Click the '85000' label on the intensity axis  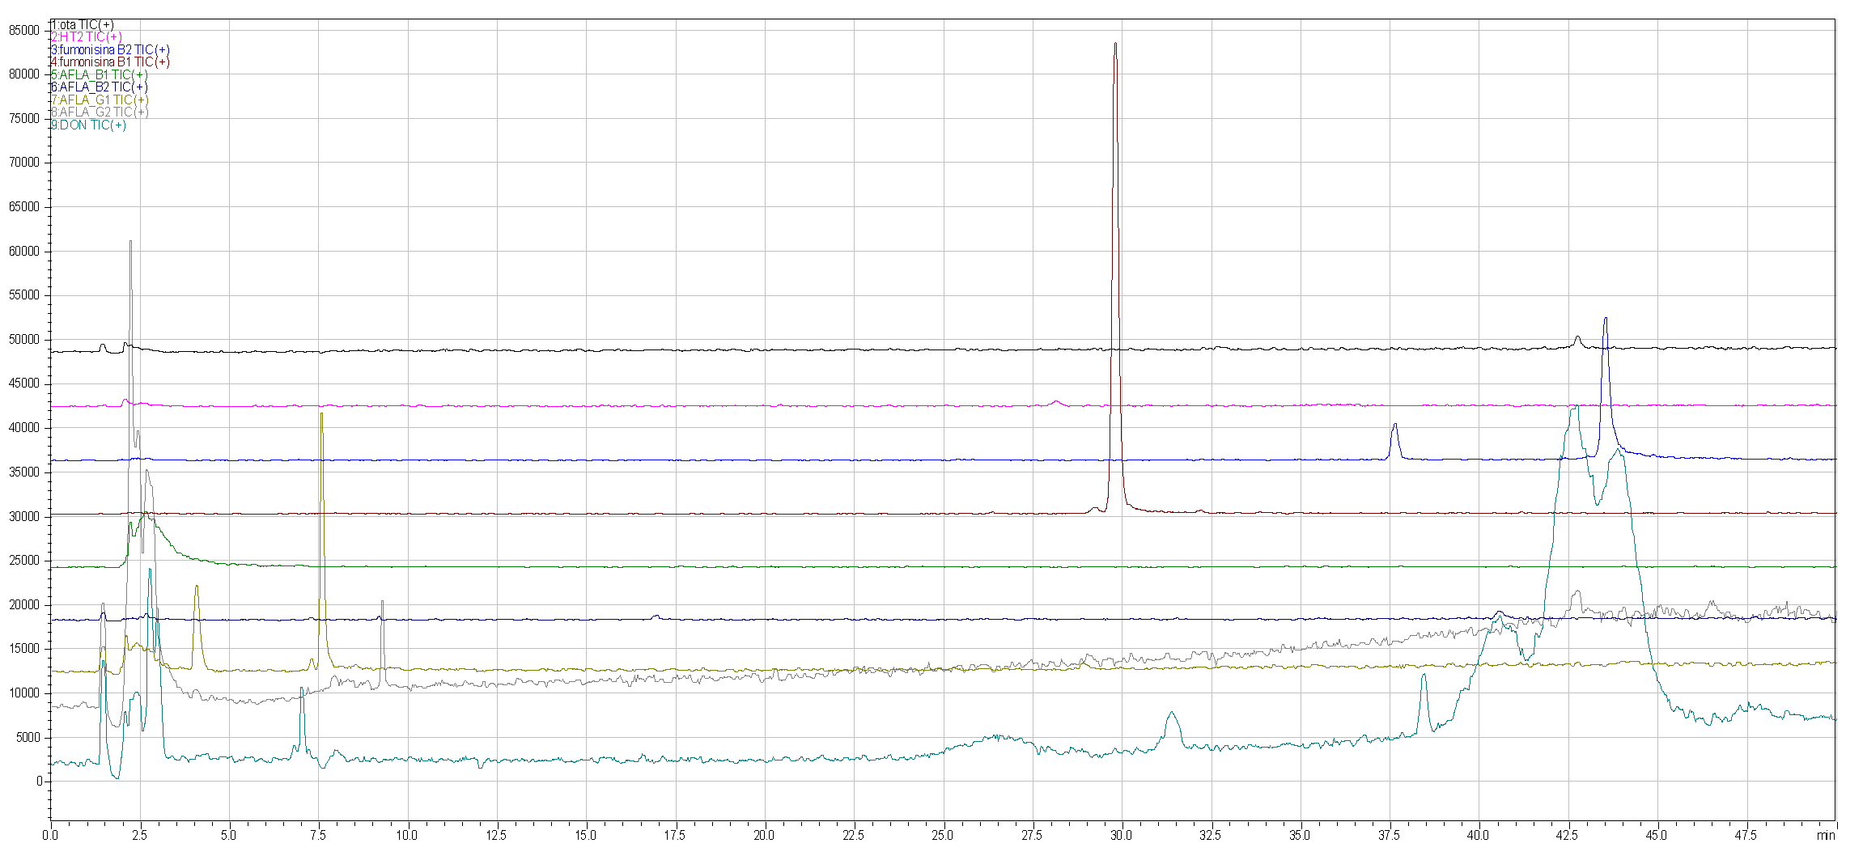pyautogui.click(x=24, y=31)
